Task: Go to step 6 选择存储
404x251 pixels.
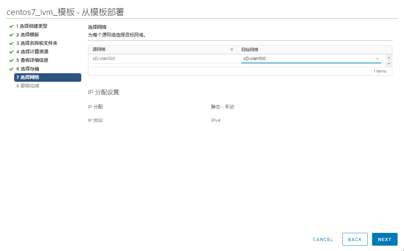Action: tap(28, 69)
